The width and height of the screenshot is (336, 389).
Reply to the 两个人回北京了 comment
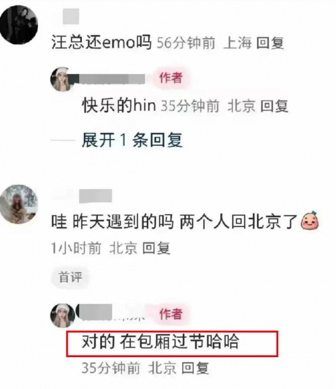coord(156,248)
